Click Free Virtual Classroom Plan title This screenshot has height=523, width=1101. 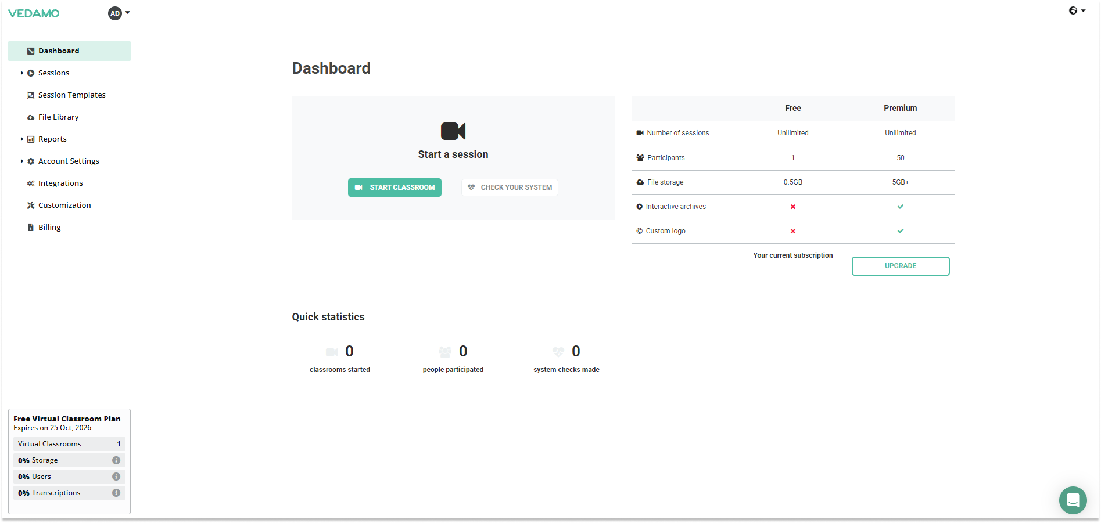pyautogui.click(x=67, y=419)
